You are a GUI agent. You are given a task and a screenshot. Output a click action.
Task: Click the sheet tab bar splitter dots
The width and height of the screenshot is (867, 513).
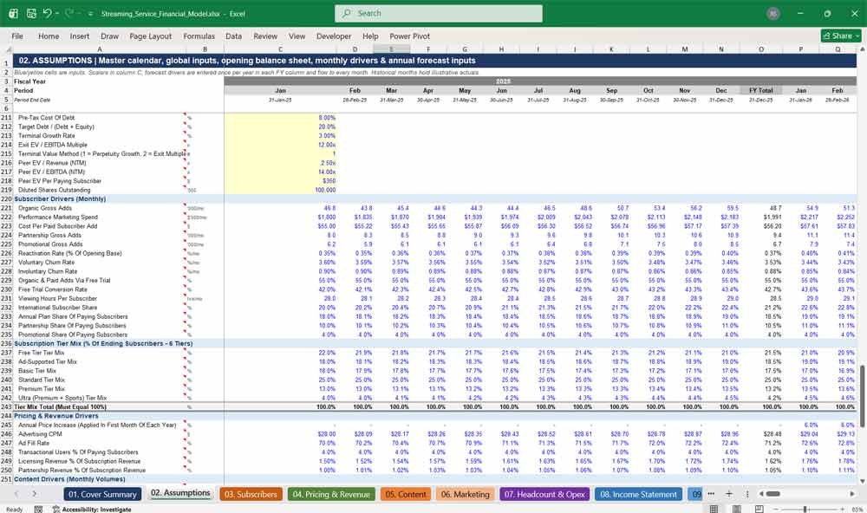pyautogui.click(x=747, y=494)
